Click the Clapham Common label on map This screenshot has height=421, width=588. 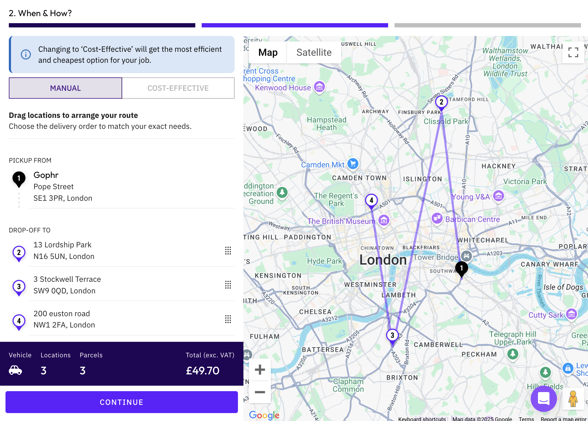(348, 385)
